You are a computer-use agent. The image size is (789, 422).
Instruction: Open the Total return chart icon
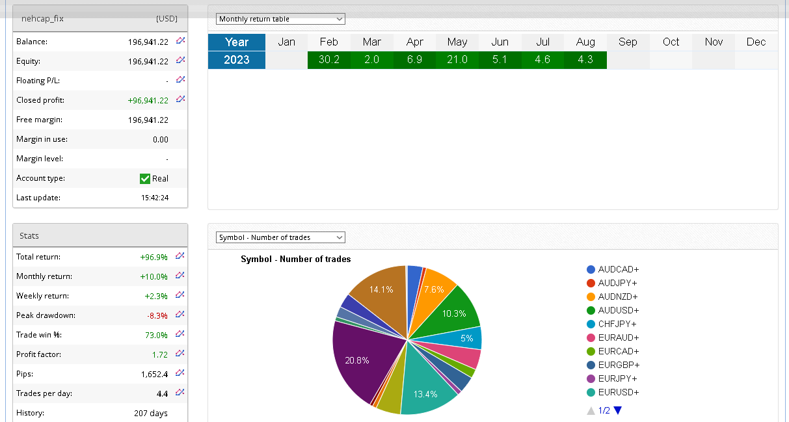click(x=180, y=256)
